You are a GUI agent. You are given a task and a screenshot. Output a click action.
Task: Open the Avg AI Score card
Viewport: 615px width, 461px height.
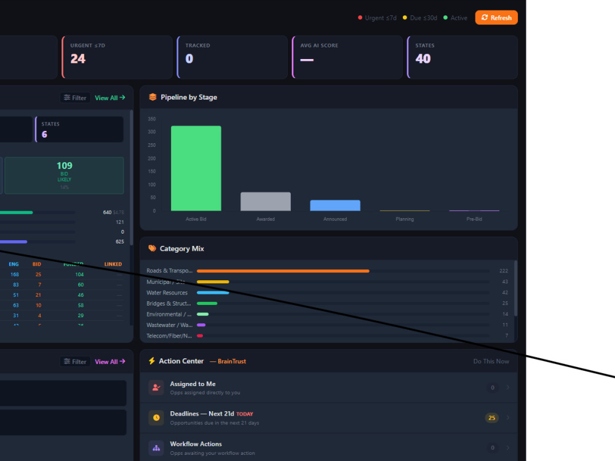click(347, 57)
